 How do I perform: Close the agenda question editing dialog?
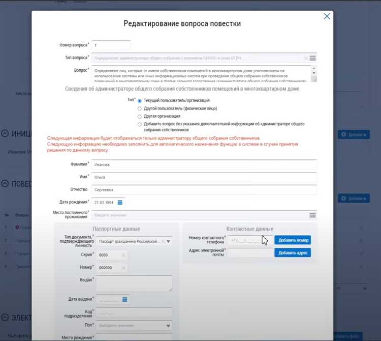pos(327,16)
